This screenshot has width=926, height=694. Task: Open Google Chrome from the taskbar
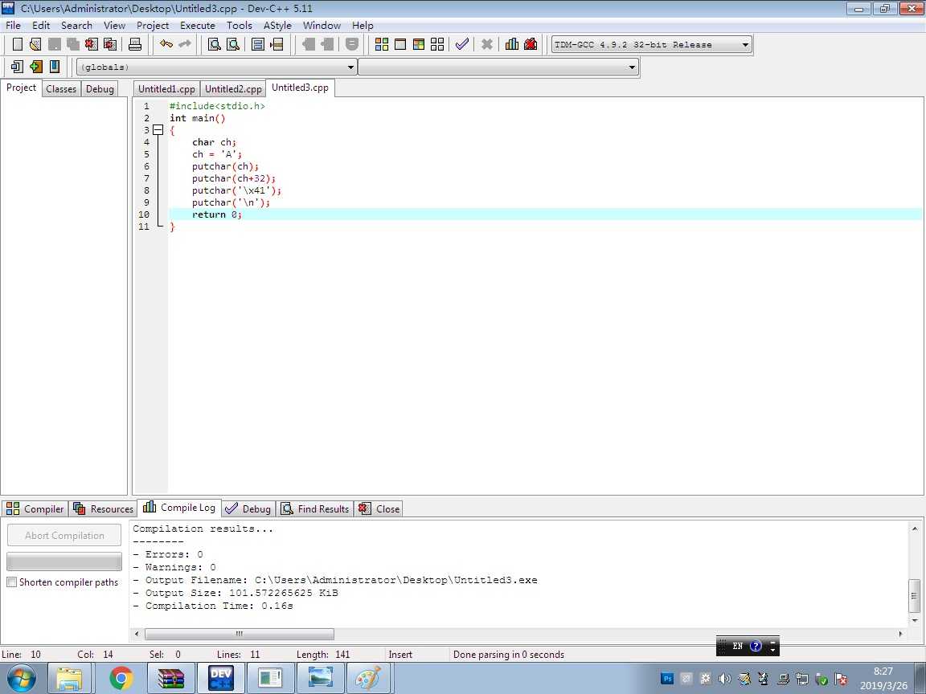[121, 679]
